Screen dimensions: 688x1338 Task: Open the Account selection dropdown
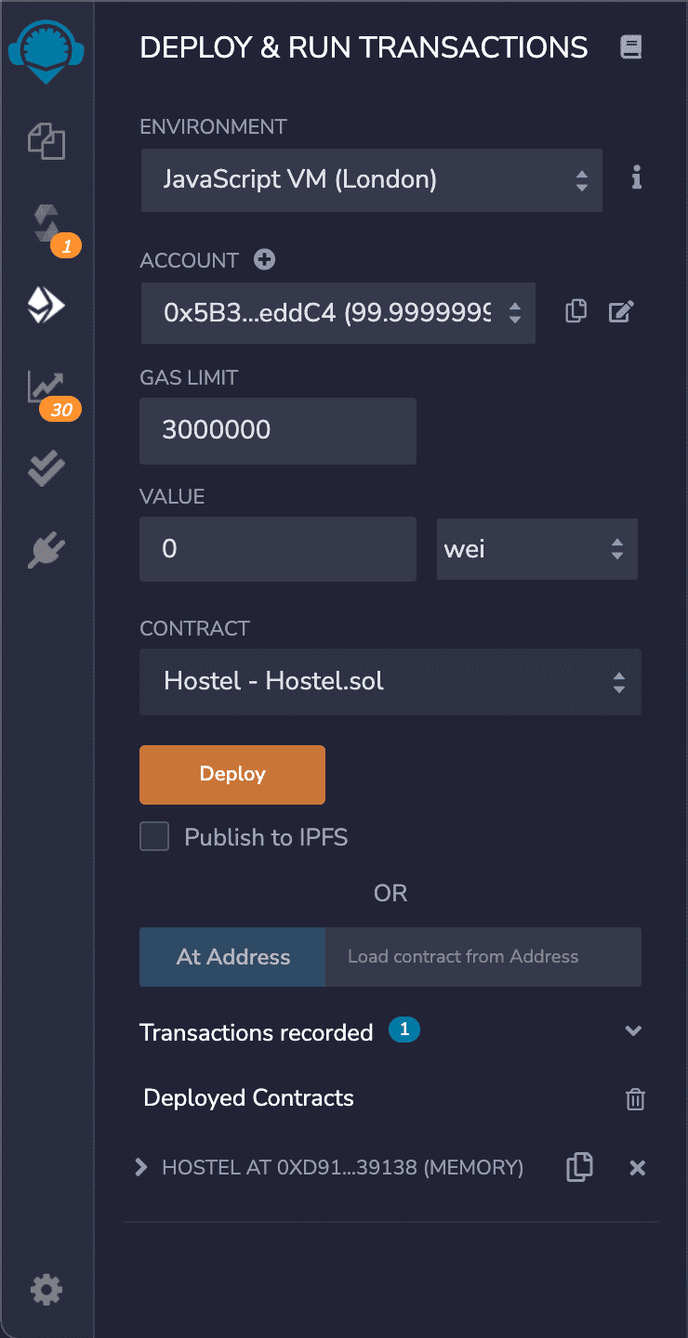click(337, 313)
